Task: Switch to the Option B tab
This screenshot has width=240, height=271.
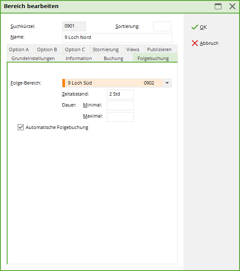Action: [47, 49]
